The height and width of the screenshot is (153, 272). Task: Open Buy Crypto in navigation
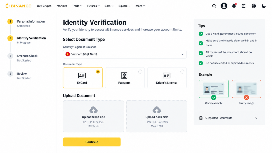[x=44, y=6]
